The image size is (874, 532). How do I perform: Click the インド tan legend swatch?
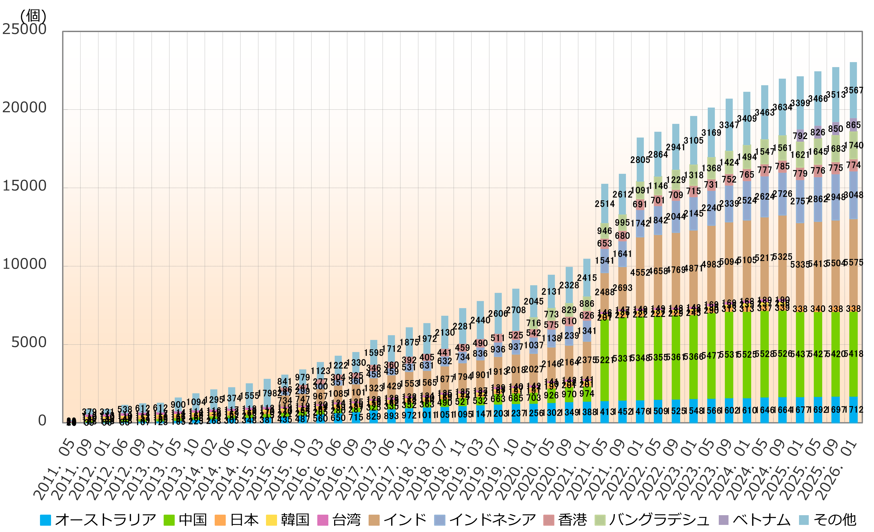point(374,520)
